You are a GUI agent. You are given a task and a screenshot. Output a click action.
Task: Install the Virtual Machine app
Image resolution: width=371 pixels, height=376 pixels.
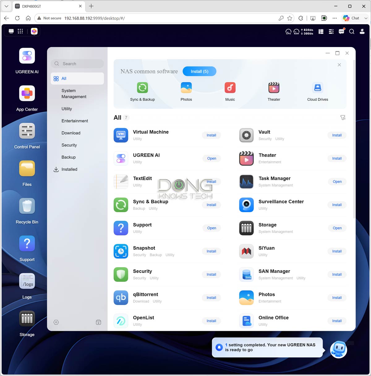point(211,135)
